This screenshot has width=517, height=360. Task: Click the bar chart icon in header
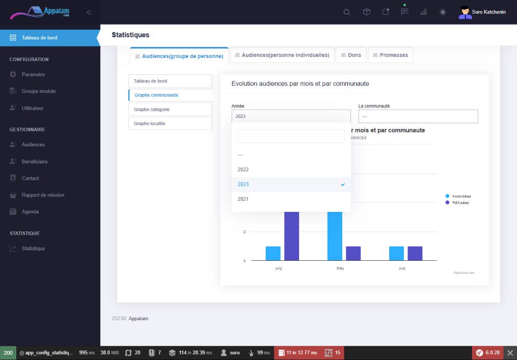pyautogui.click(x=424, y=12)
